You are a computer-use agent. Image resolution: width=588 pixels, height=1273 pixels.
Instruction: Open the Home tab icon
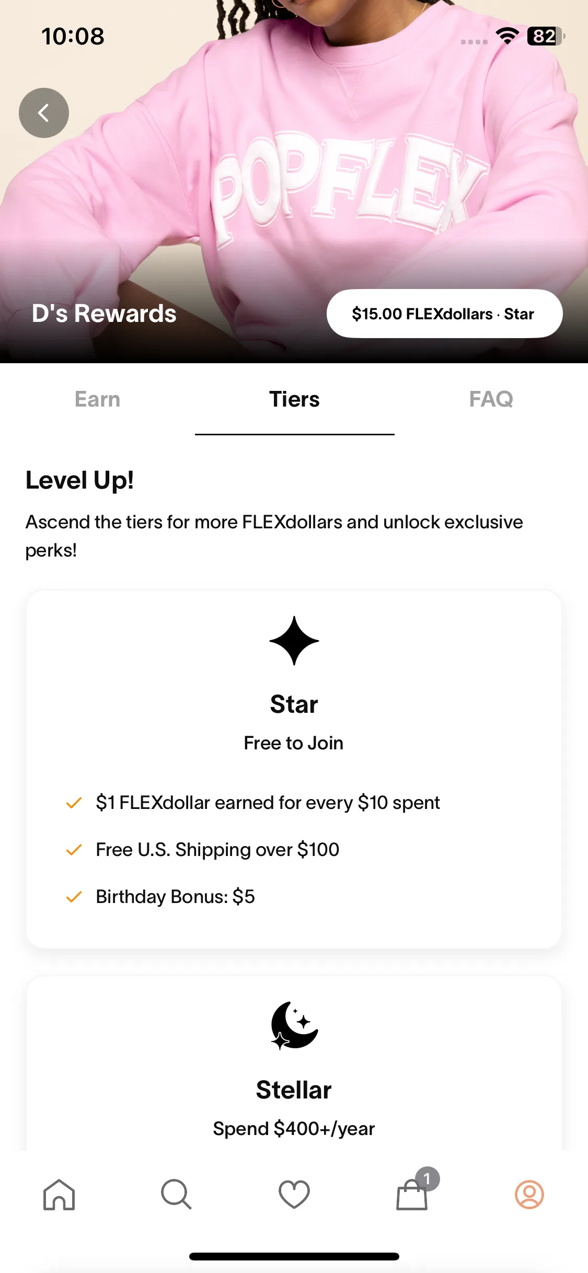tap(59, 1195)
